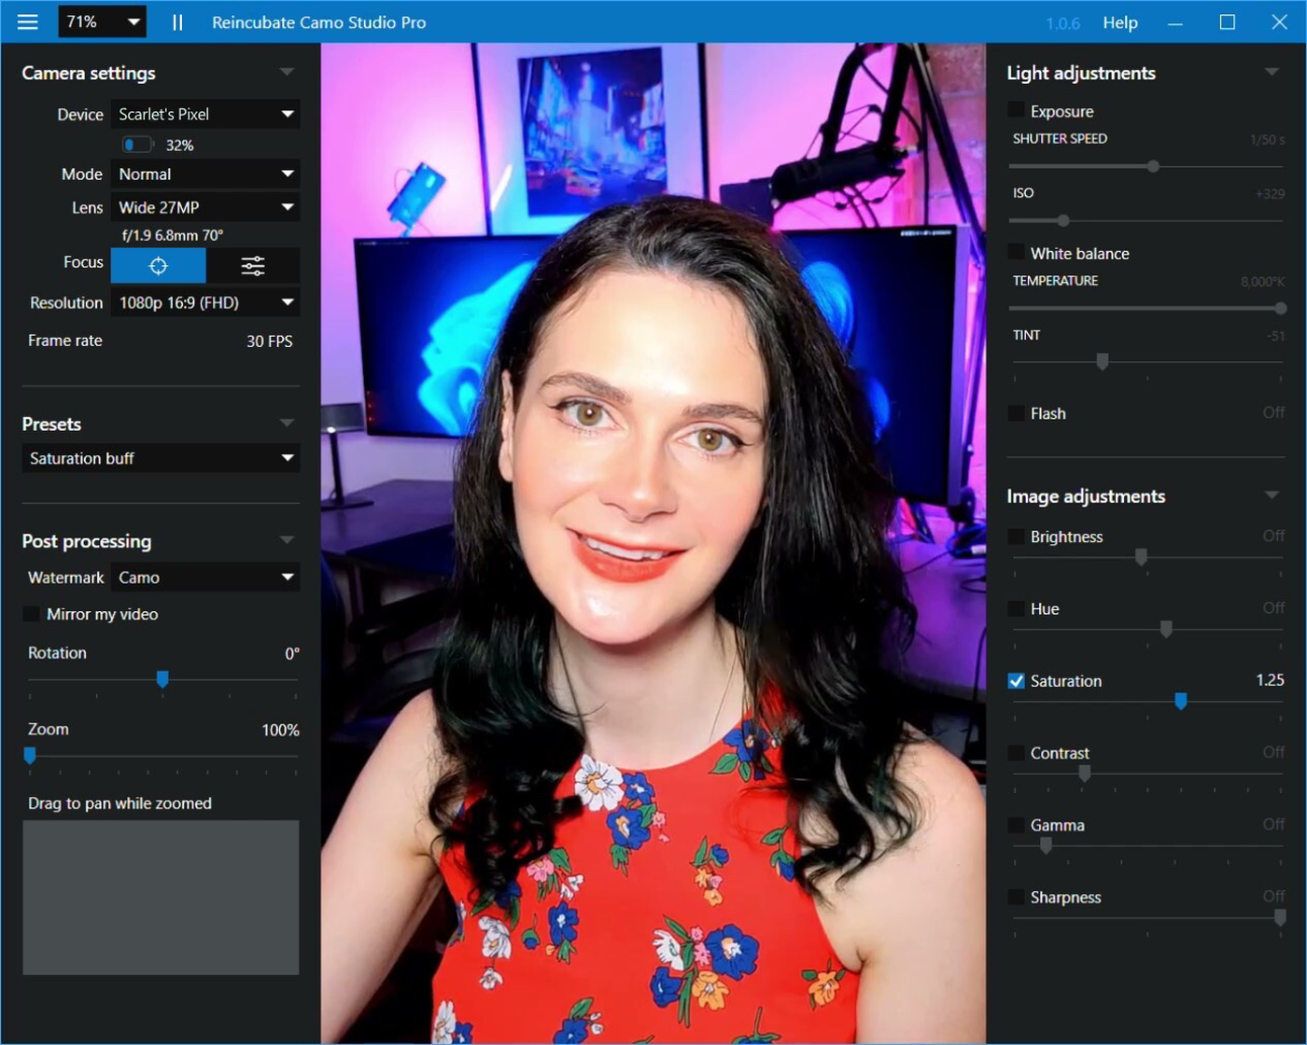The width and height of the screenshot is (1307, 1045).
Task: Open the Lens dropdown set to Wide 27MP
Action: (205, 207)
